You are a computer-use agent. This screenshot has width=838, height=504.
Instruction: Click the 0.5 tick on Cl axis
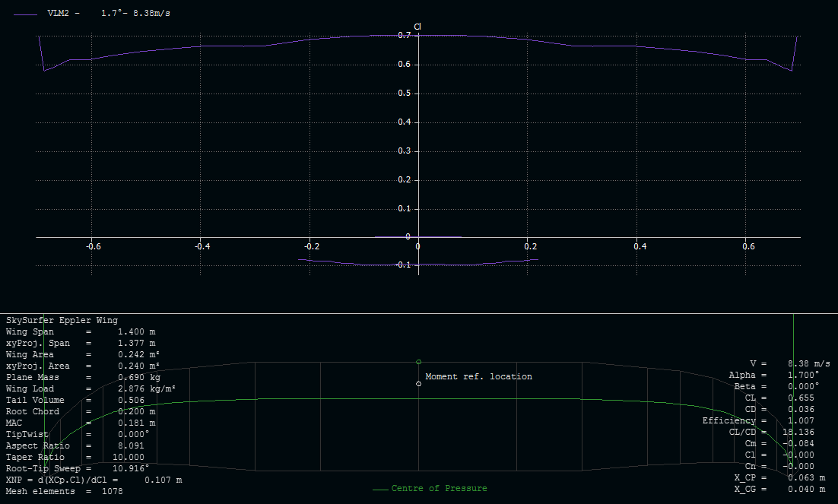(405, 94)
